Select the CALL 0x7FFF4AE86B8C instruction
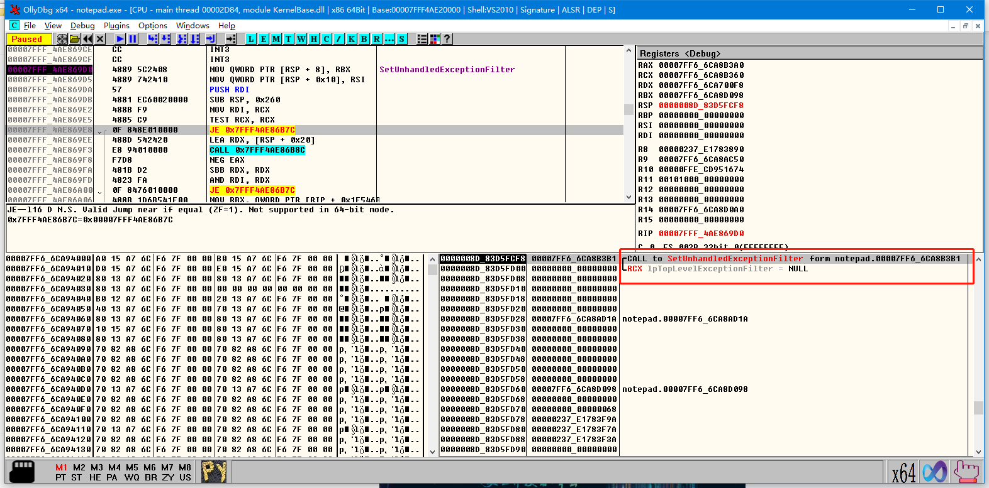This screenshot has width=989, height=488. [257, 150]
